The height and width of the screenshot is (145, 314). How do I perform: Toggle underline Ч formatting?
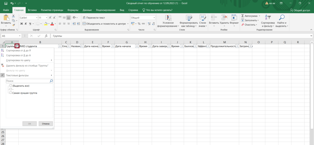[30, 24]
